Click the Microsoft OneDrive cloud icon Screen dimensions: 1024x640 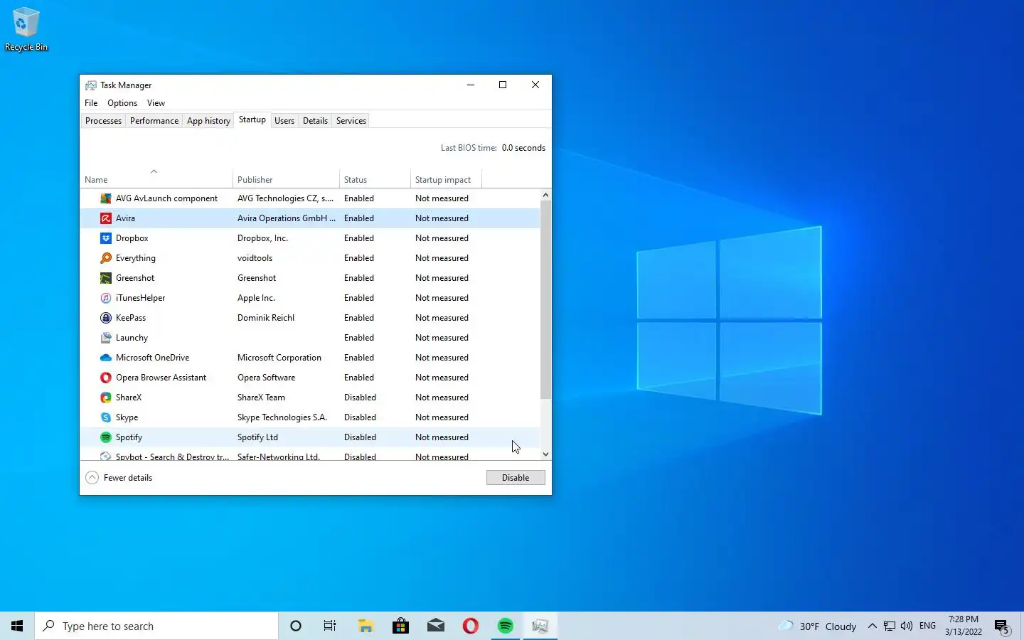point(106,358)
